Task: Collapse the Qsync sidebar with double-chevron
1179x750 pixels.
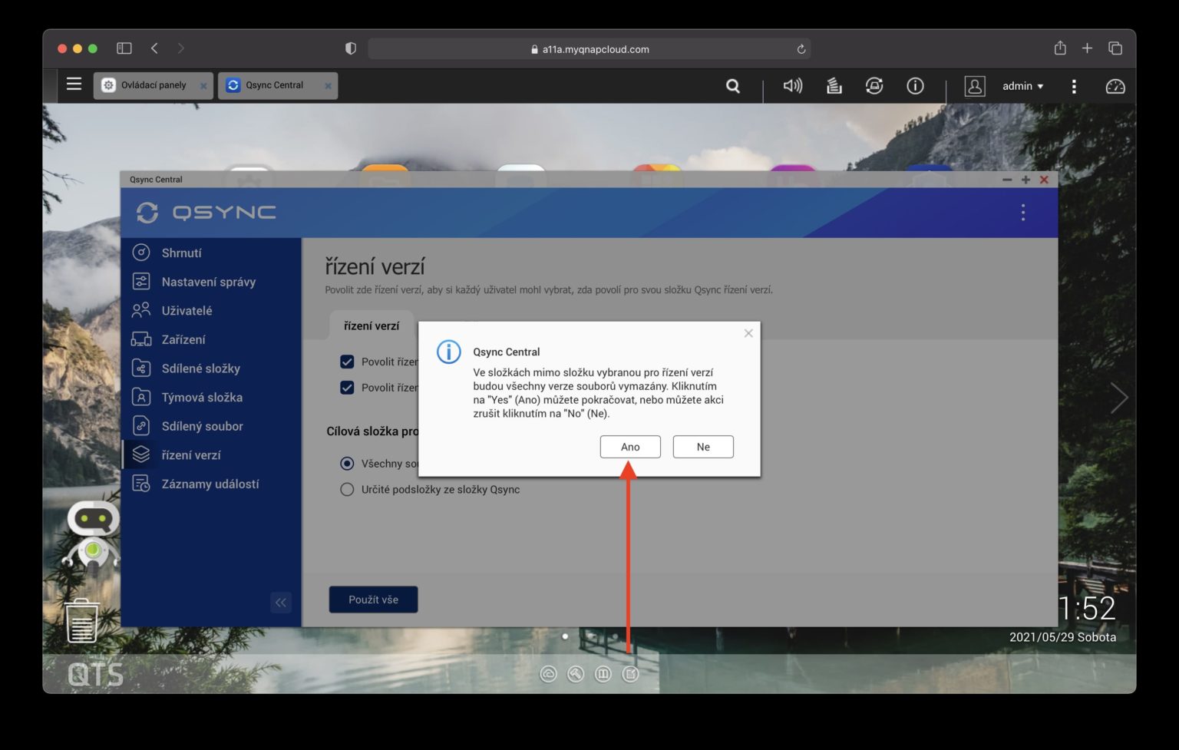Action: pos(281,603)
